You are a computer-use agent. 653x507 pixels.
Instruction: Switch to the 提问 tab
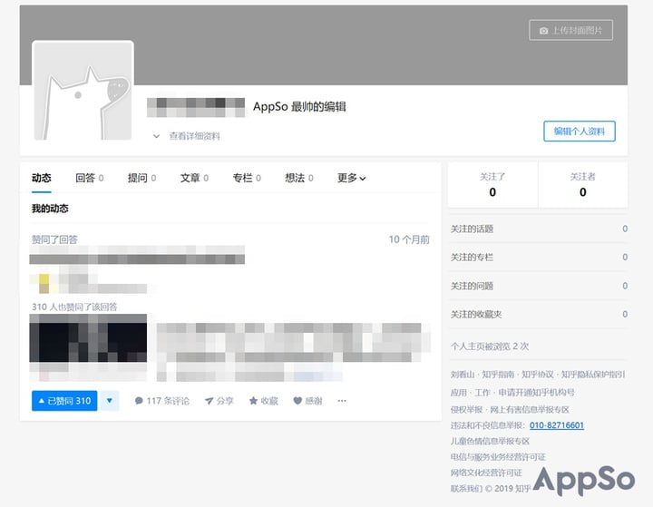142,178
